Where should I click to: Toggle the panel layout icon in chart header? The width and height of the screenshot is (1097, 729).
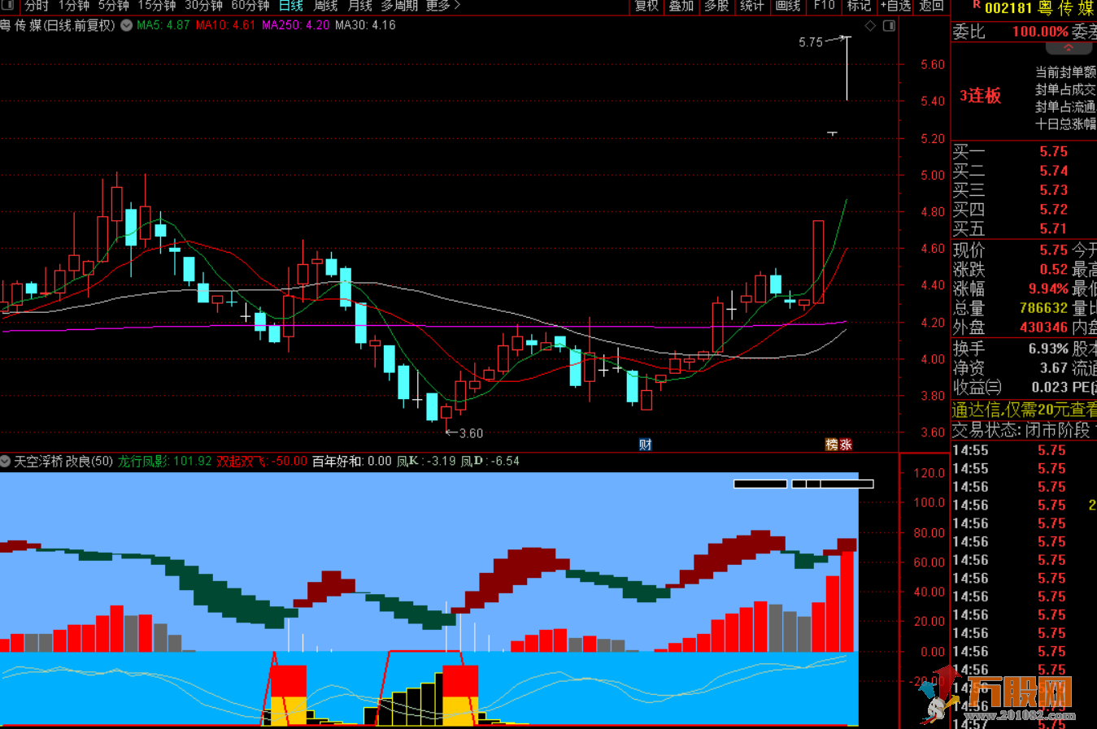click(x=889, y=25)
